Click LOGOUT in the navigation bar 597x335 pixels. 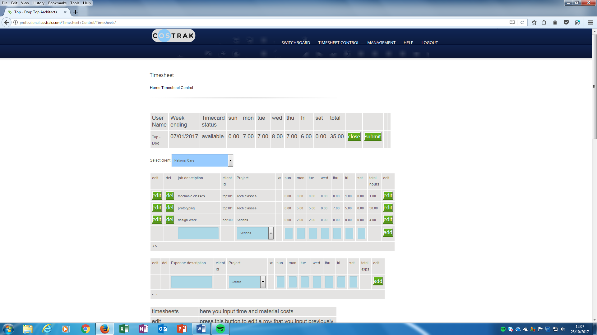click(430, 42)
